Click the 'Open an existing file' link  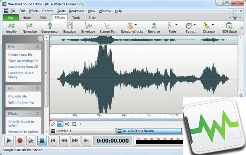(x=23, y=61)
